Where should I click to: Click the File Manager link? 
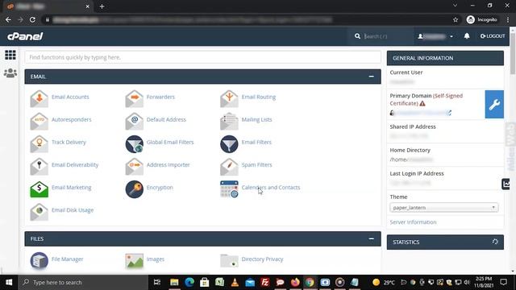(x=67, y=259)
